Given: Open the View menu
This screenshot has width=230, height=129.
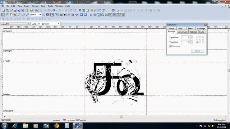Looking at the screenshot, I should [19, 6].
